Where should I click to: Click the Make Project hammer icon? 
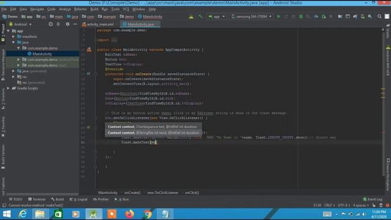200,16
